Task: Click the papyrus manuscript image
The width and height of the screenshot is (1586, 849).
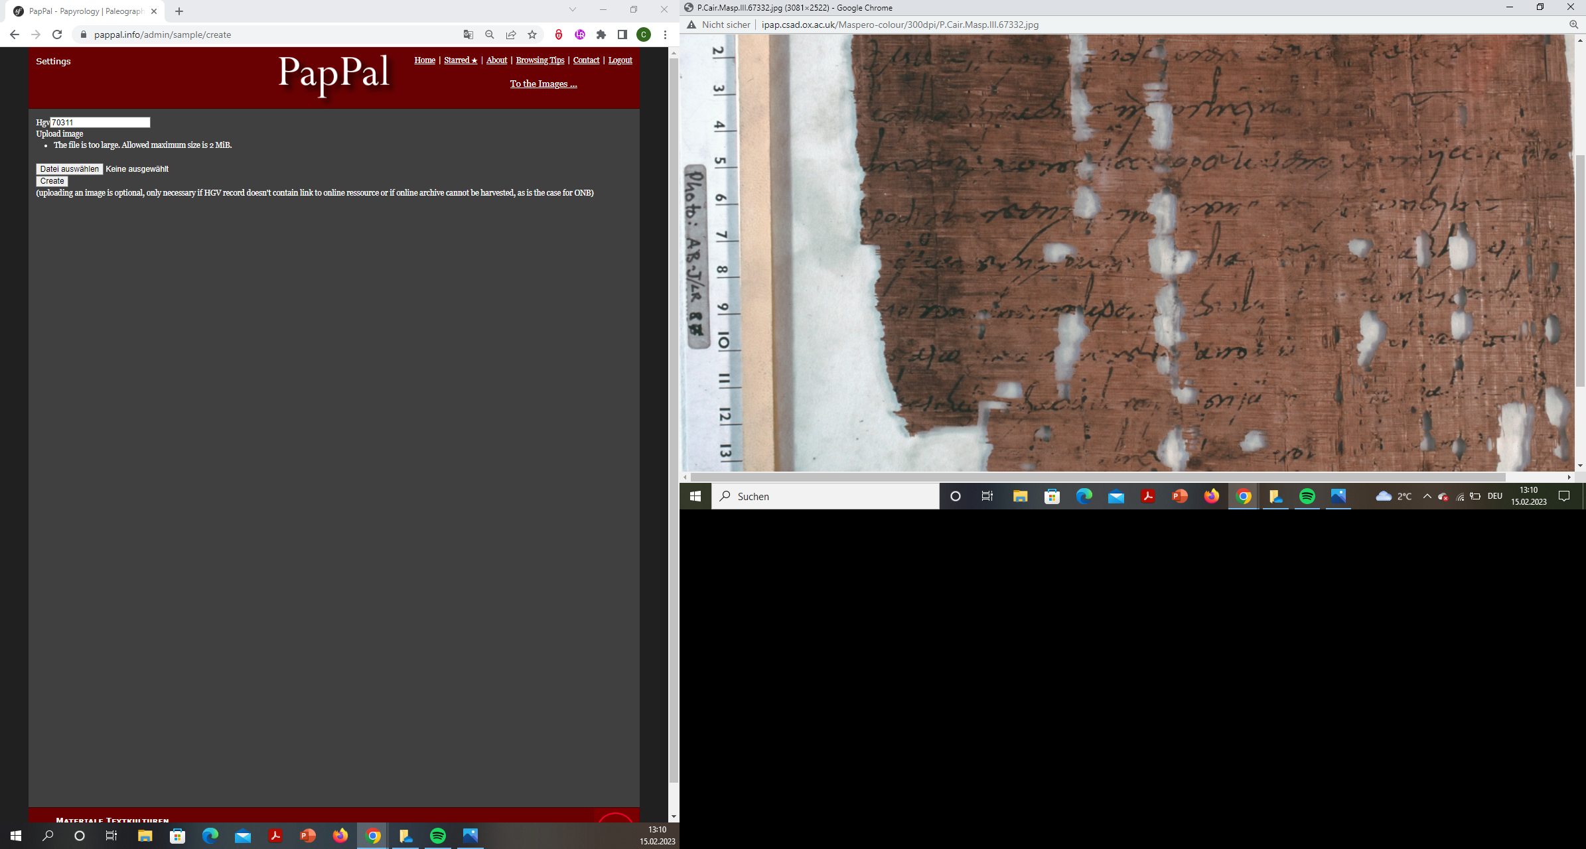Action: click(1127, 253)
